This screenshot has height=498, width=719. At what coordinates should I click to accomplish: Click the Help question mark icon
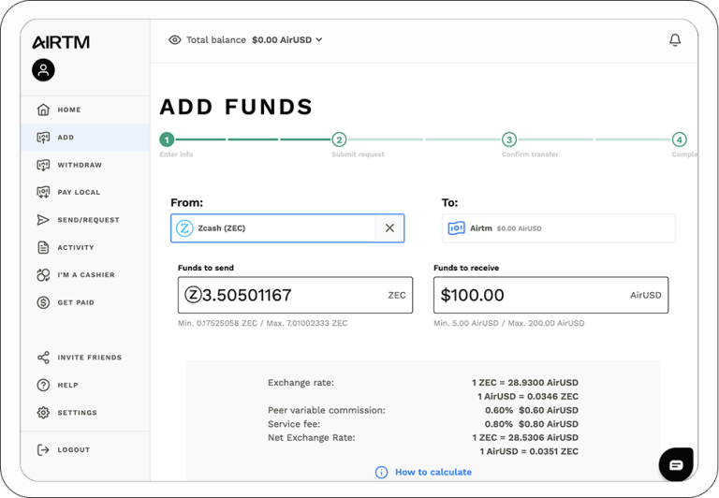coord(43,385)
